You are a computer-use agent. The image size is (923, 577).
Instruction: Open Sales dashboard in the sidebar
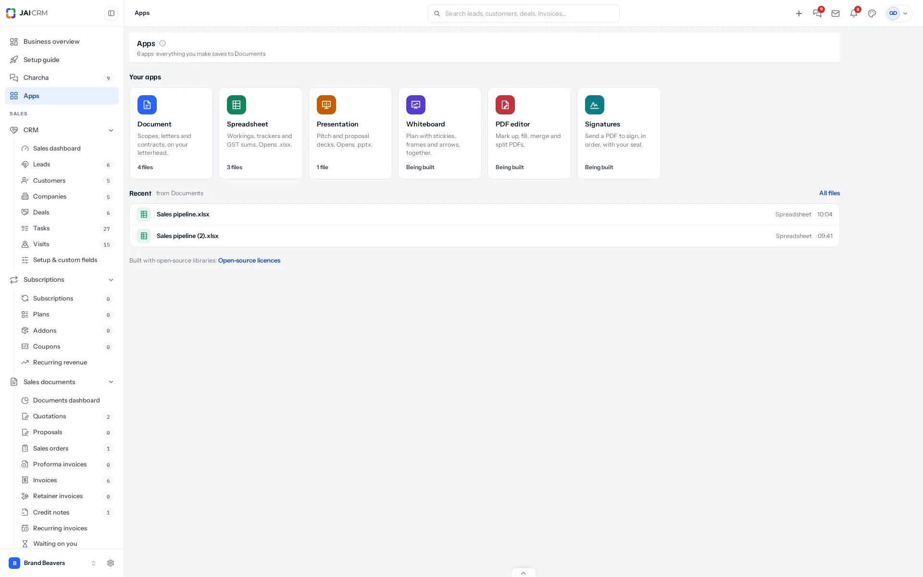(66, 149)
